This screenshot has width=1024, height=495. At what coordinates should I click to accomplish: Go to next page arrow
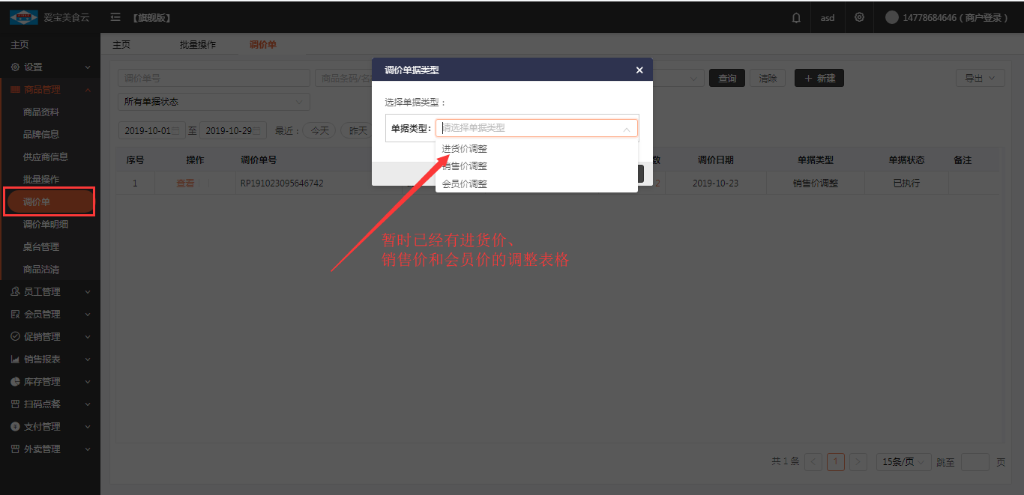pyautogui.click(x=859, y=462)
